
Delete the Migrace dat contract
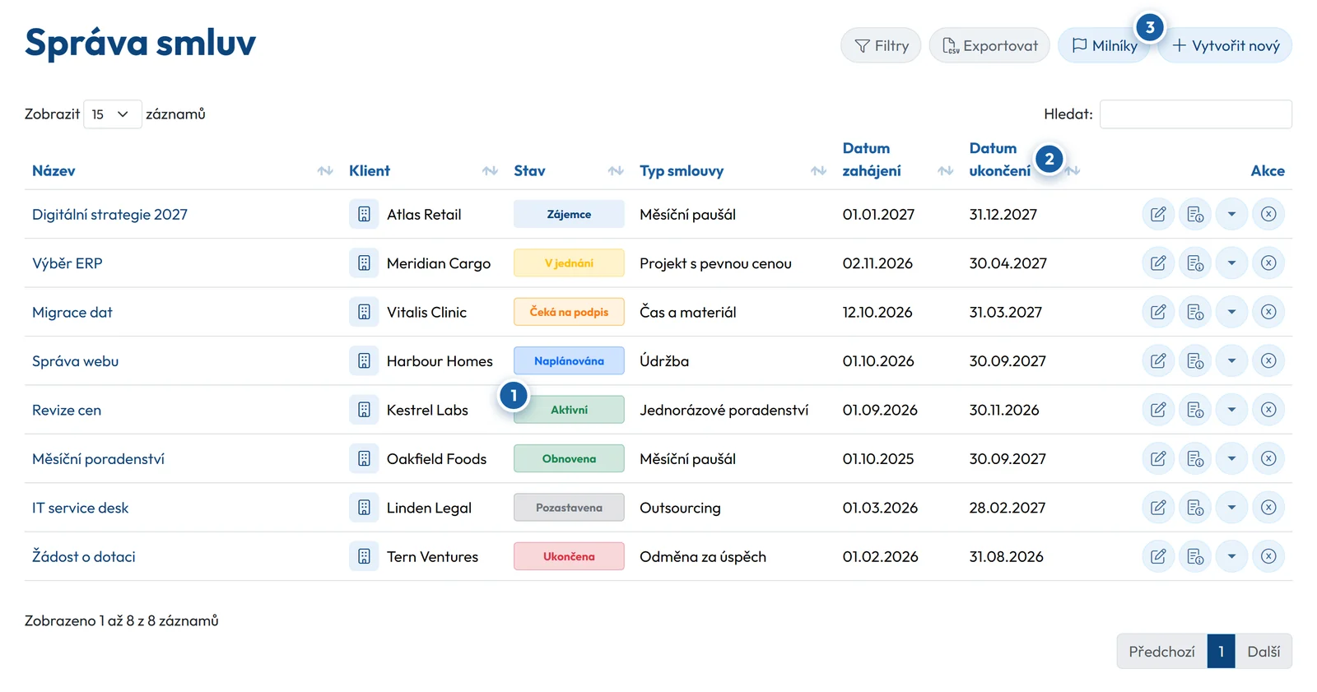(1268, 312)
